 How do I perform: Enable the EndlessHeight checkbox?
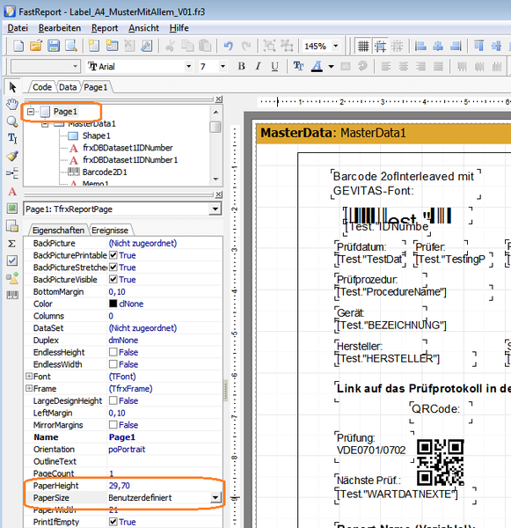pyautogui.click(x=113, y=352)
